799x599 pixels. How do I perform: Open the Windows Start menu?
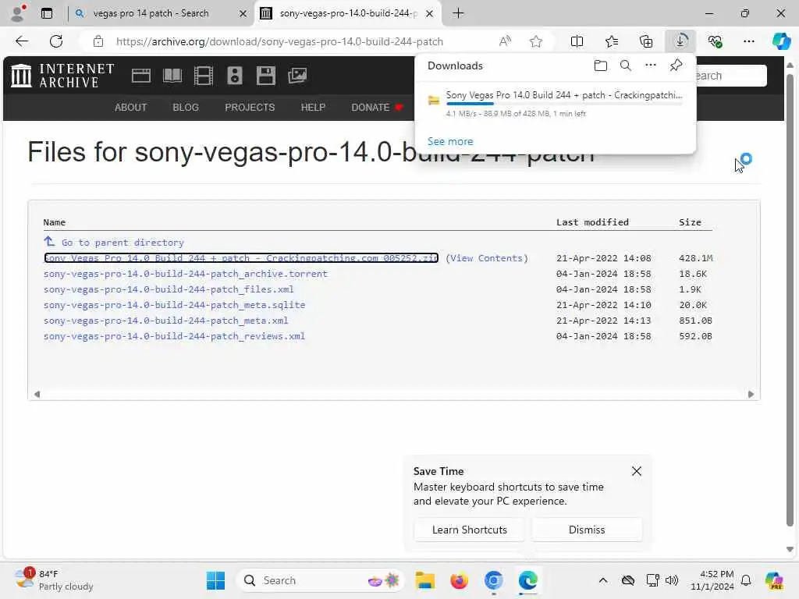215,580
